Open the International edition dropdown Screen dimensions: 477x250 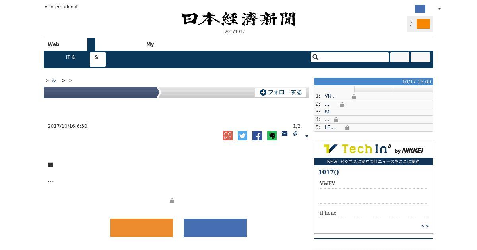pos(61,7)
